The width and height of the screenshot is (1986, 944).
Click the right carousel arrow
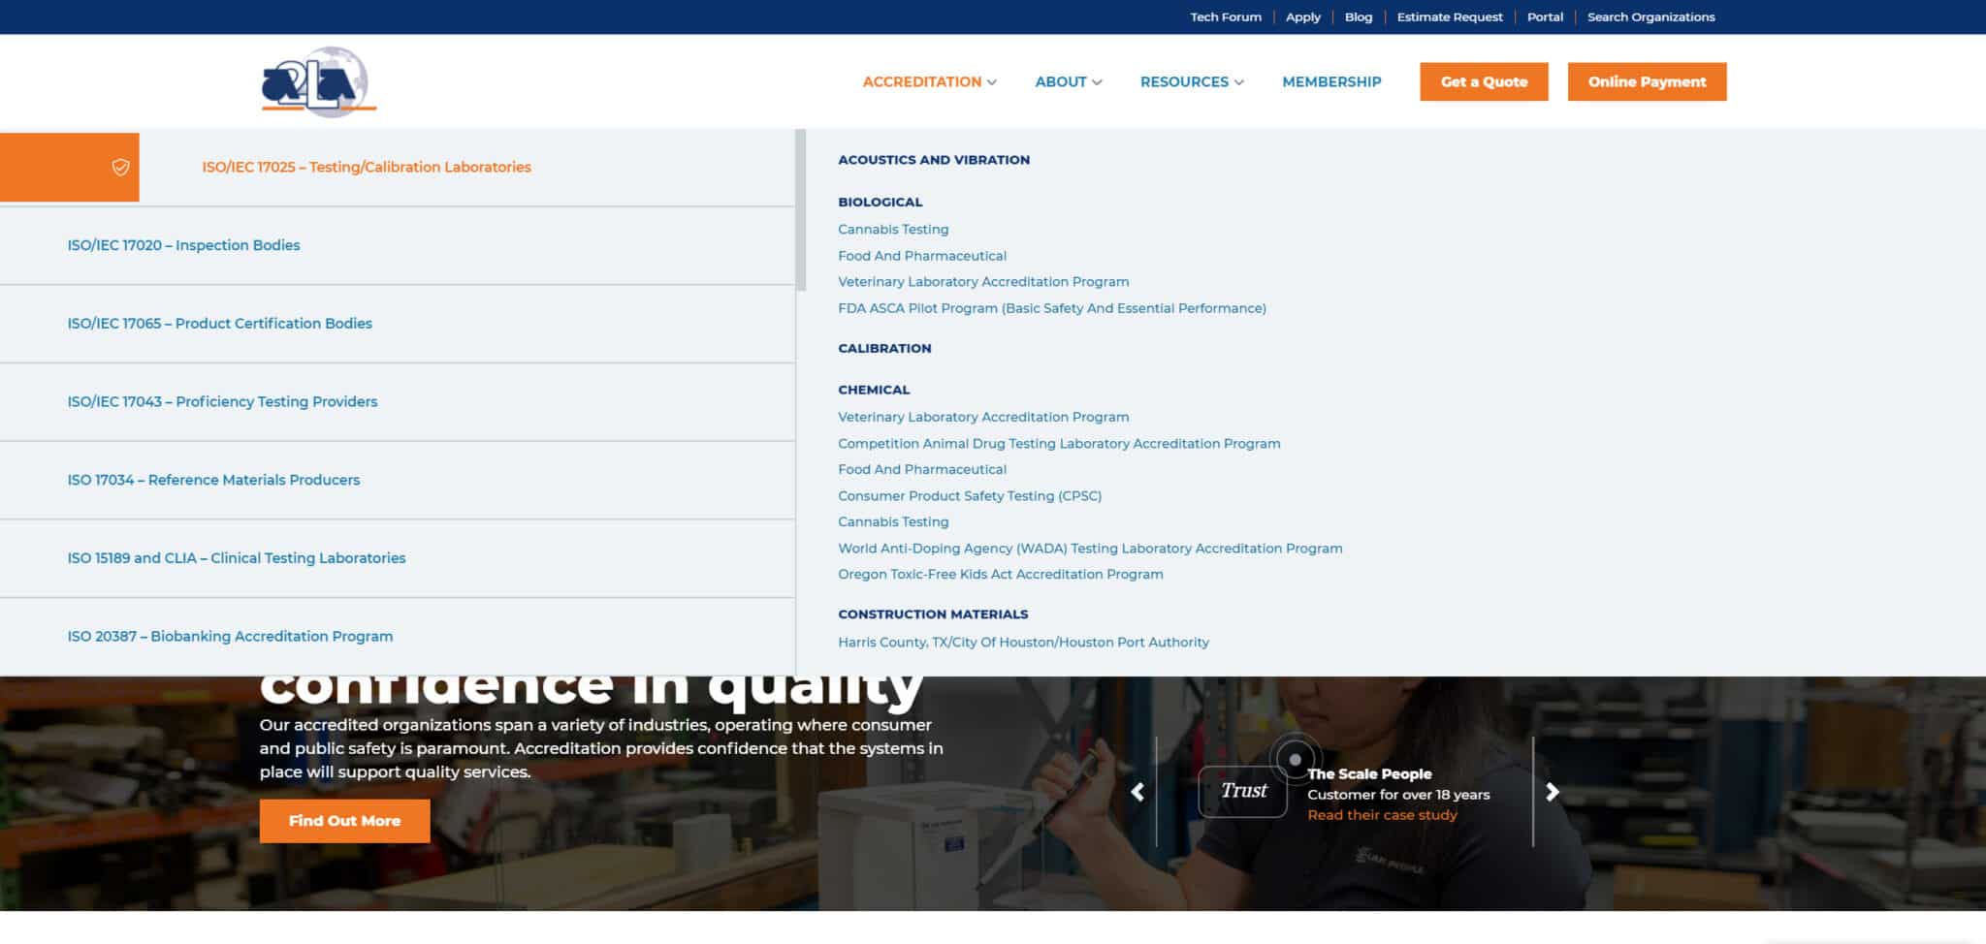click(x=1552, y=793)
